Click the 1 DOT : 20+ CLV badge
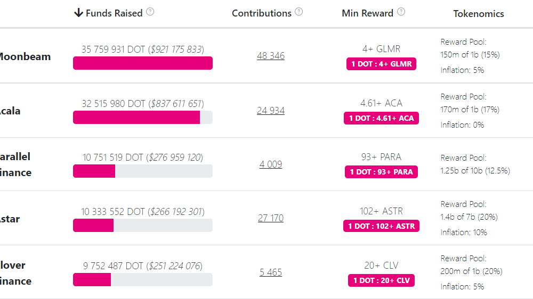Image resolution: width=533 pixels, height=299 pixels. click(381, 280)
